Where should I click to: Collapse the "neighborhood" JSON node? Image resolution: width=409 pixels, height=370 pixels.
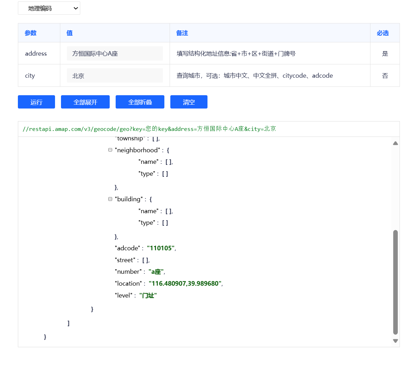110,150
